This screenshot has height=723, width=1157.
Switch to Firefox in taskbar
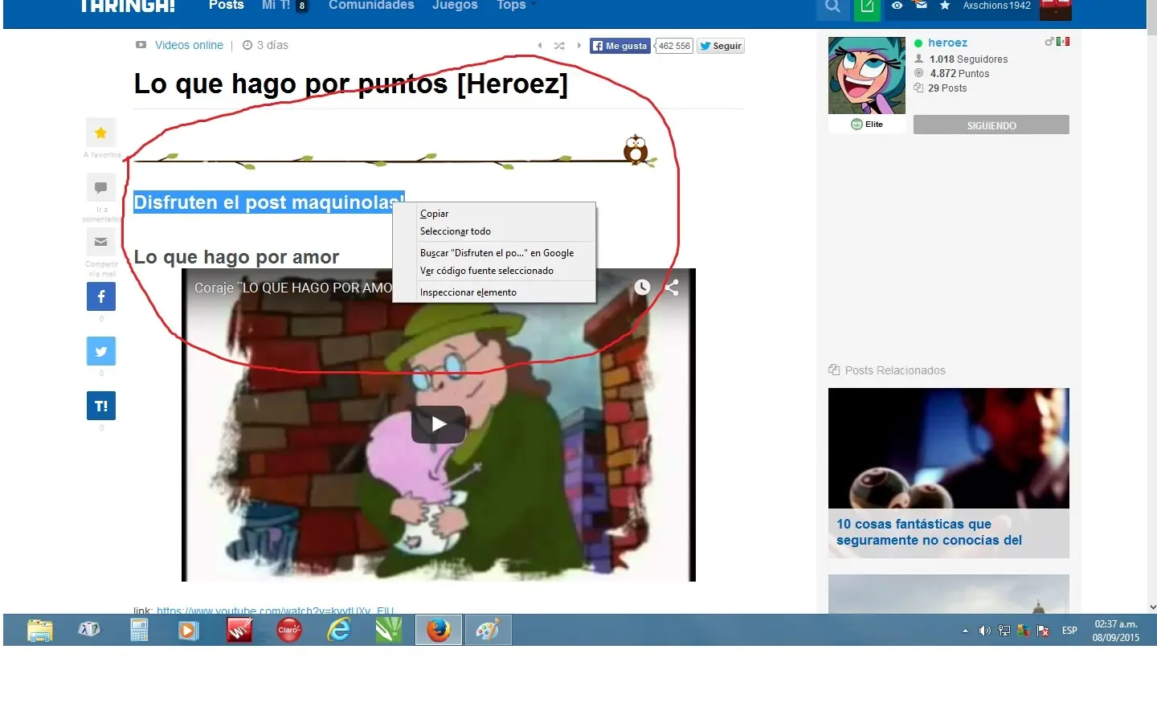click(438, 631)
